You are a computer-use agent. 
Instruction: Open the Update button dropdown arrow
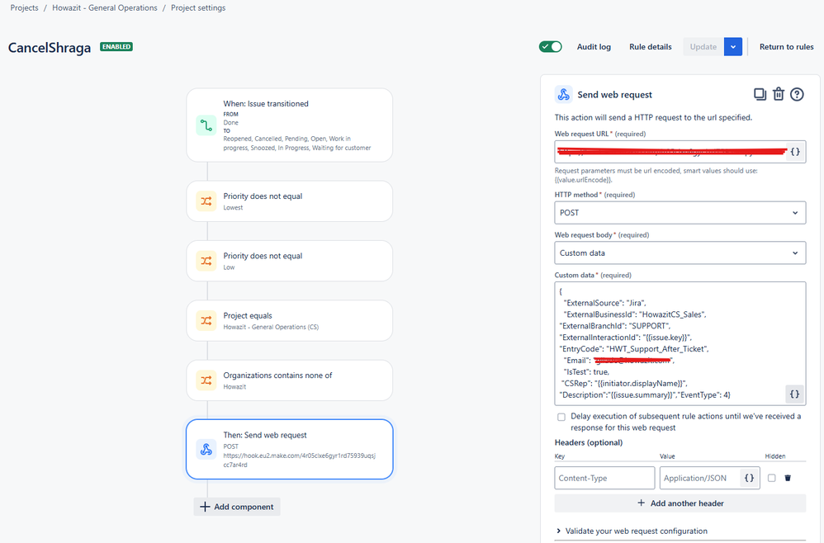pos(733,47)
